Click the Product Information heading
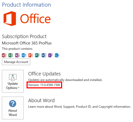This screenshot has width=133, height=122. [x=26, y=5]
